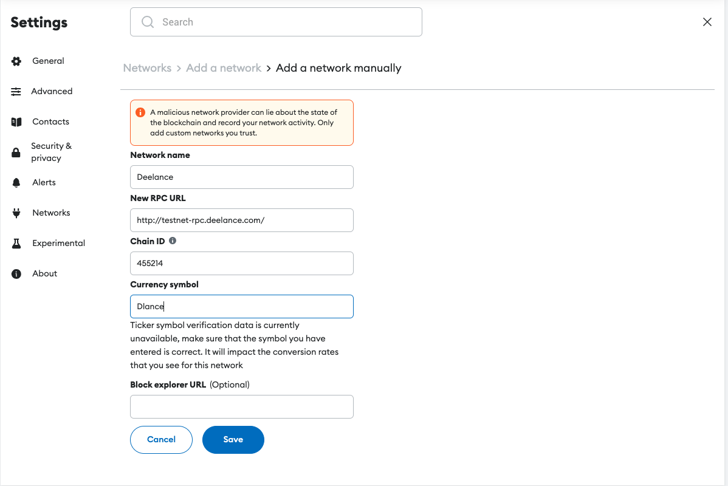Focus the Block explorer URL field

pos(242,407)
